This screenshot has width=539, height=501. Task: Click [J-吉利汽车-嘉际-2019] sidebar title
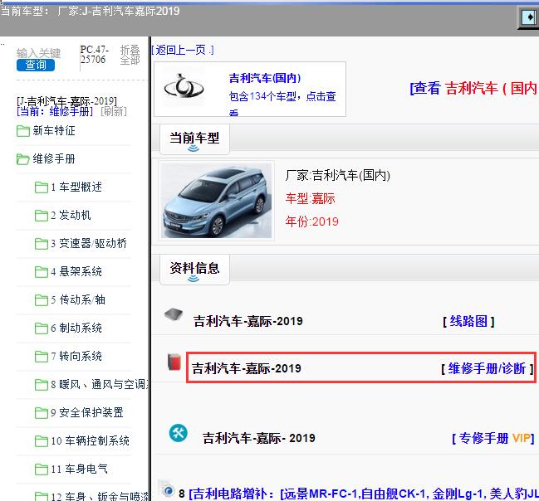pyautogui.click(x=66, y=101)
